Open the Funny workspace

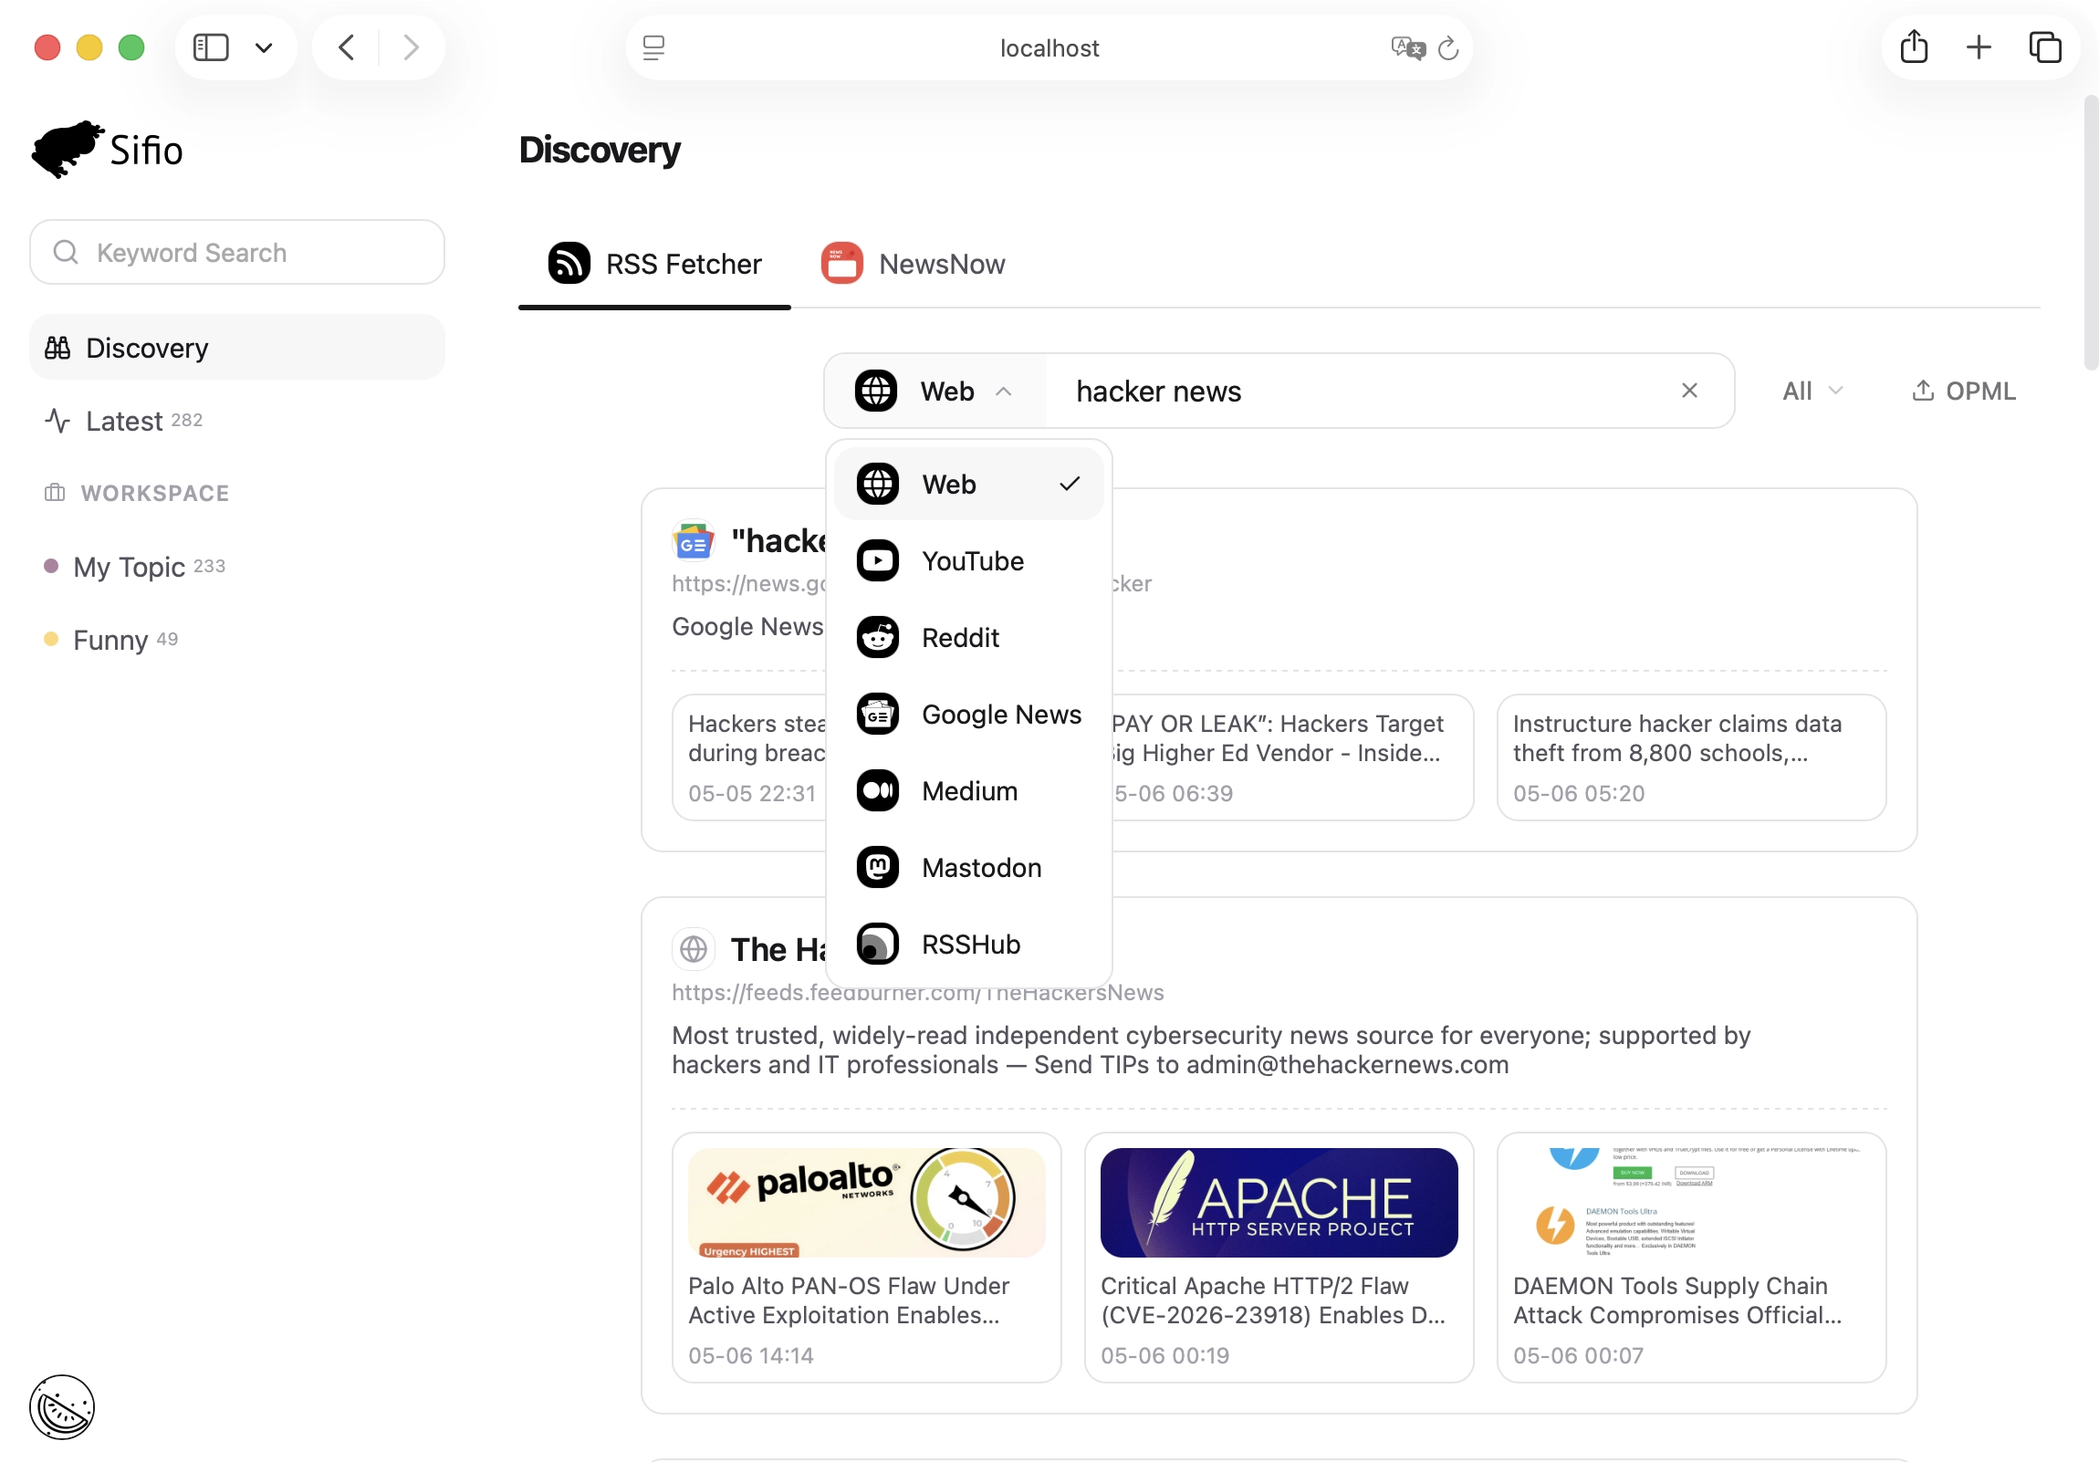point(236,639)
